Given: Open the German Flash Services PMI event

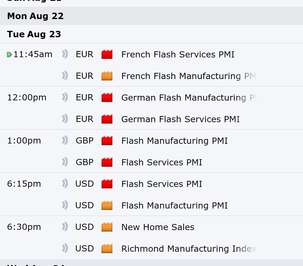Looking at the screenshot, I should pos(180,119).
